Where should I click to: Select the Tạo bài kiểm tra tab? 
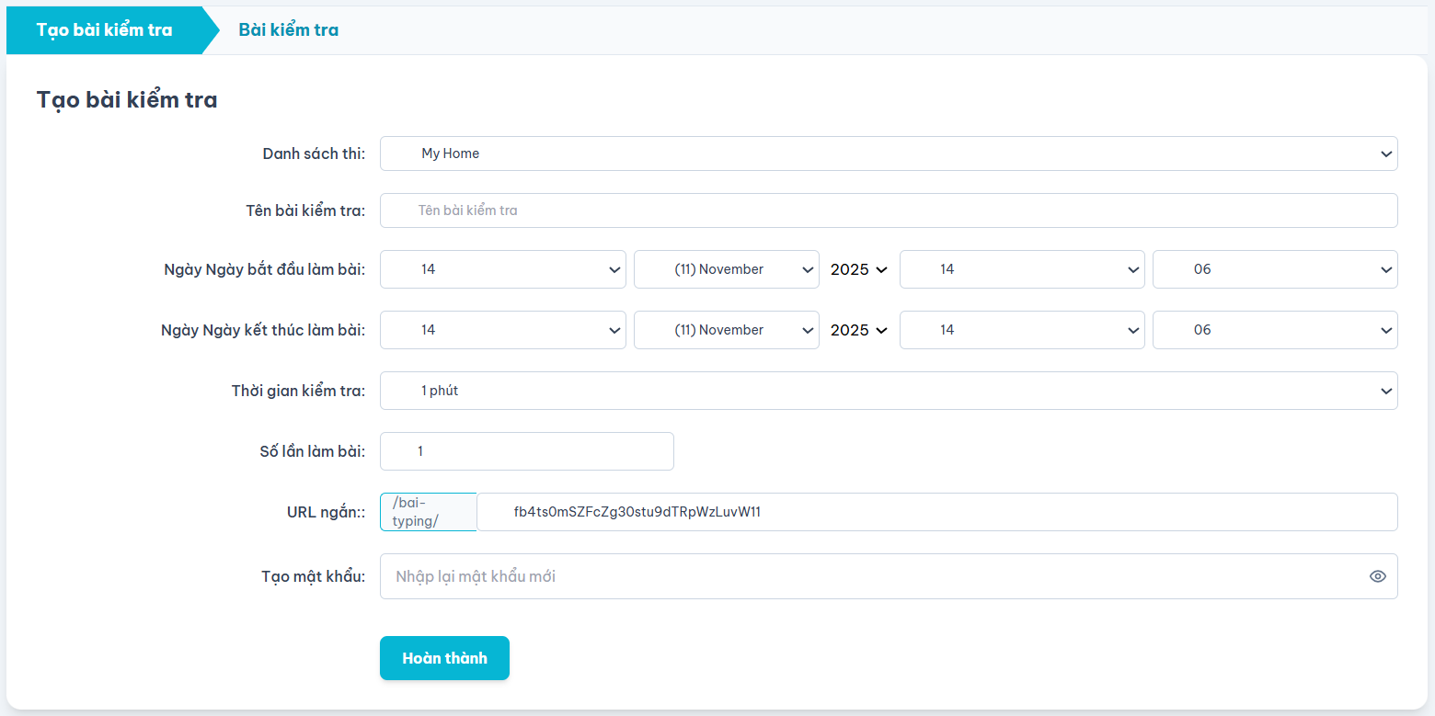(x=104, y=29)
